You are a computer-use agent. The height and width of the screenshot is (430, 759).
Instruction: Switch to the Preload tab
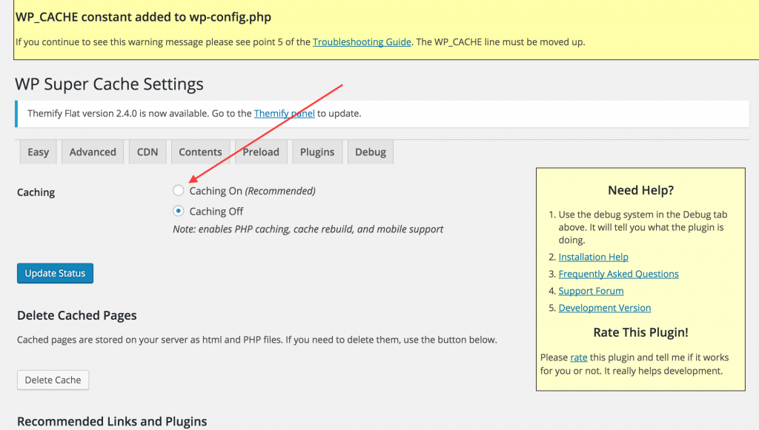261,152
